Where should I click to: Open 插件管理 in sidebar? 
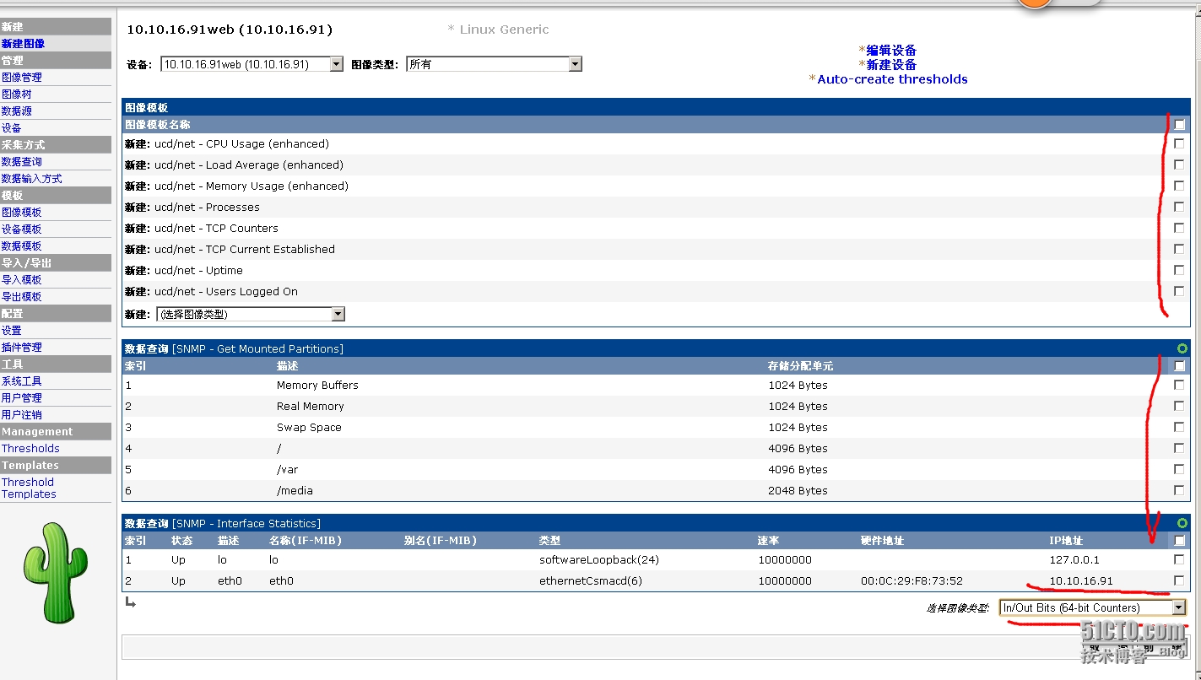coord(22,347)
